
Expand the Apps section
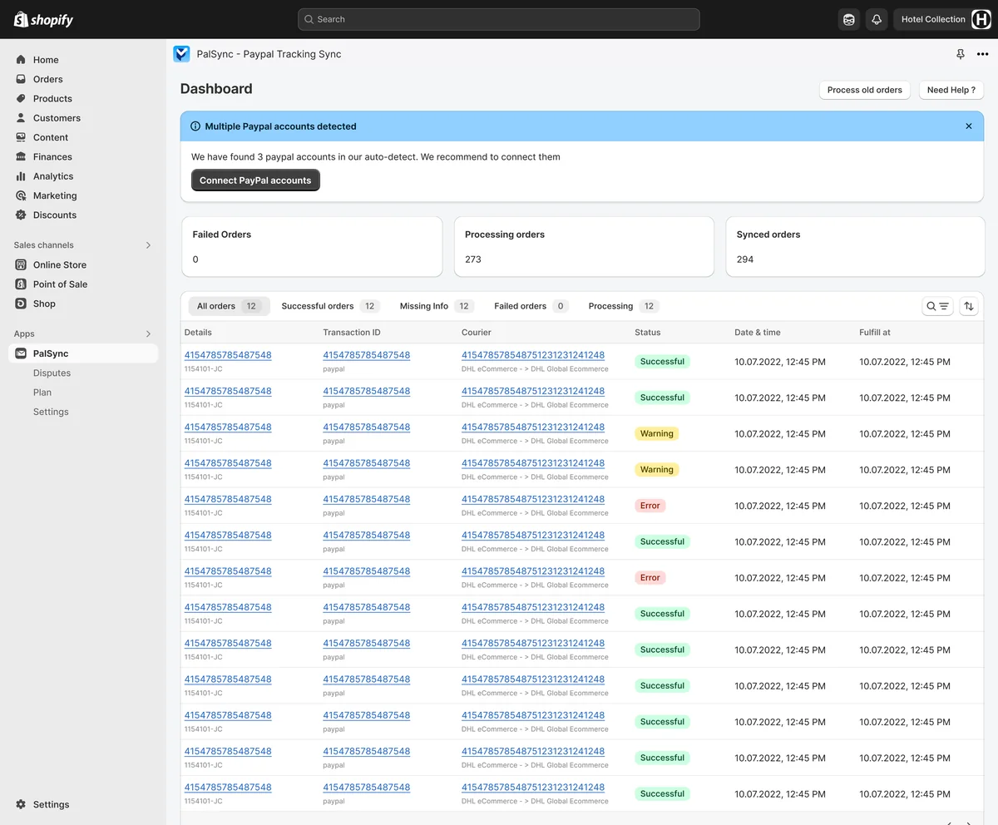tap(149, 333)
